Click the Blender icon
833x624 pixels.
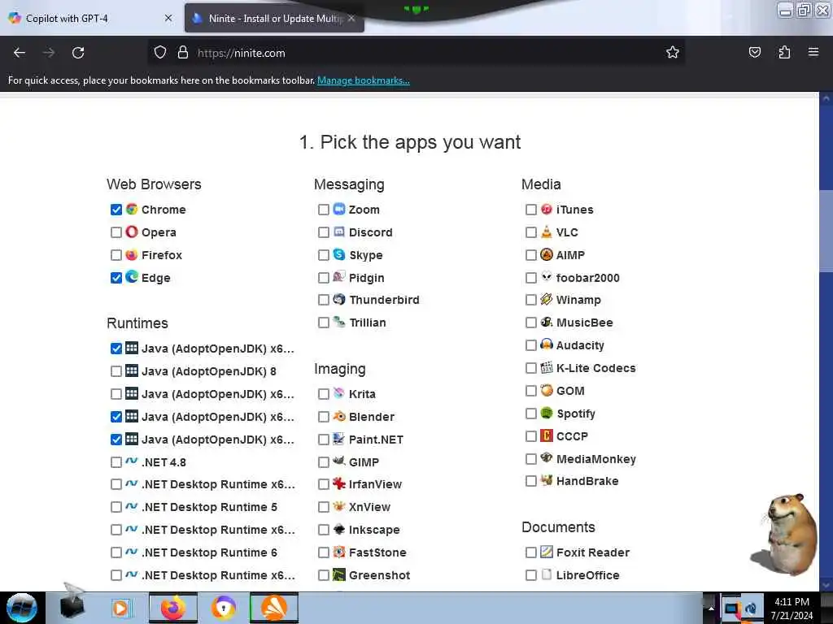click(339, 417)
